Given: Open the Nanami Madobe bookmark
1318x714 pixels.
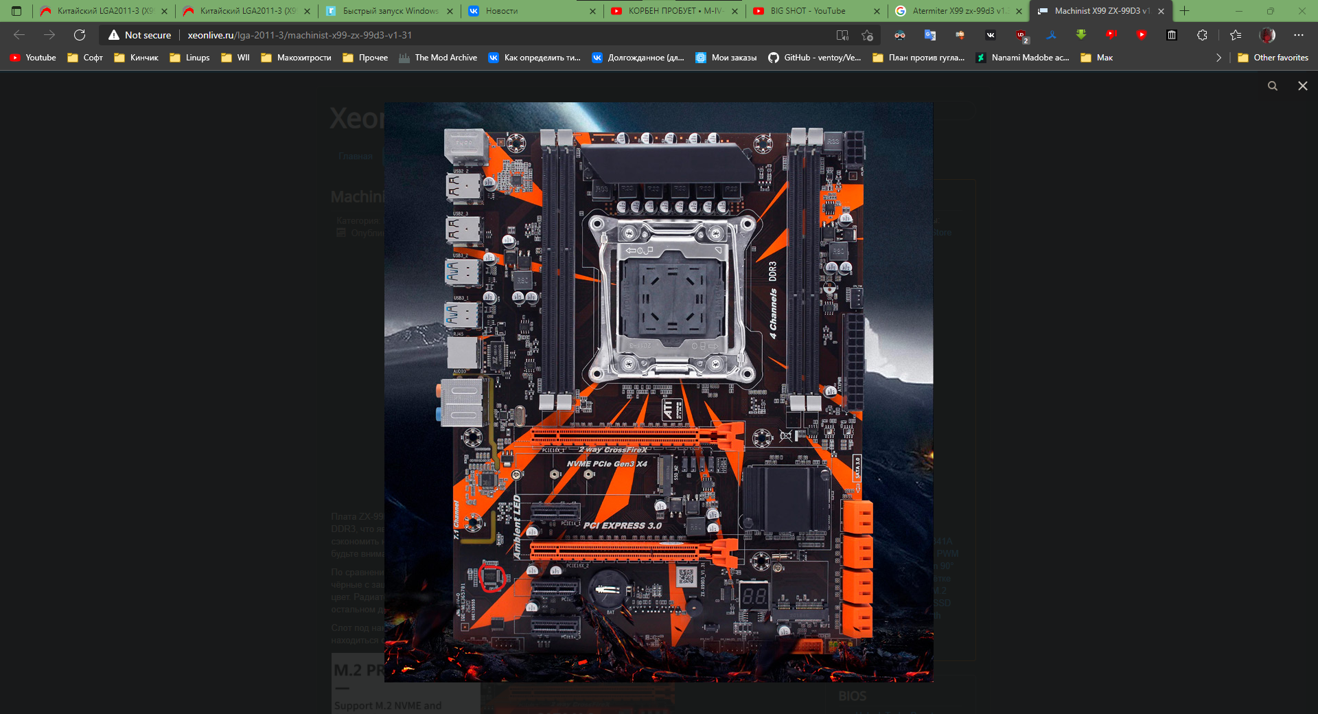Looking at the screenshot, I should click(1022, 58).
